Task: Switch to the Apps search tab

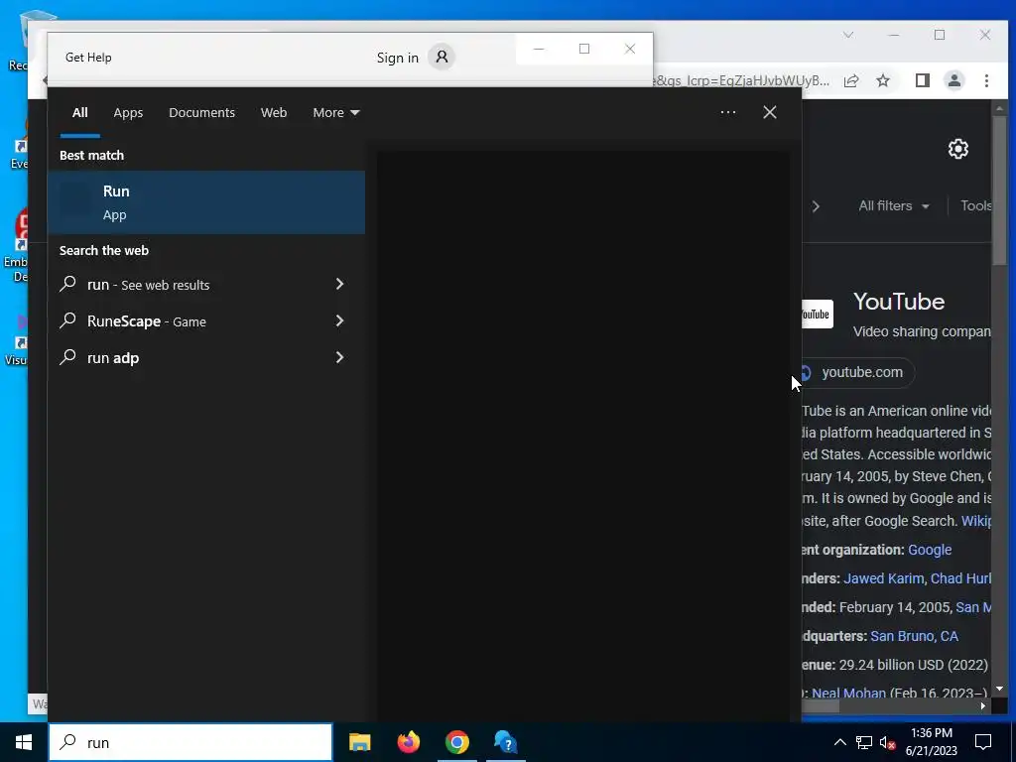Action: [x=128, y=113]
